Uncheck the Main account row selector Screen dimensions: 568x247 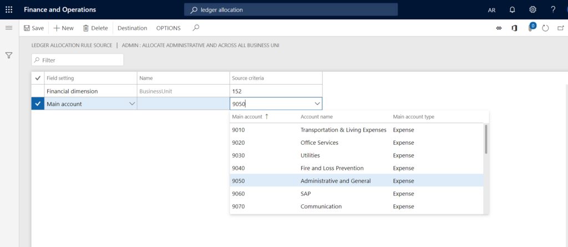[38, 103]
